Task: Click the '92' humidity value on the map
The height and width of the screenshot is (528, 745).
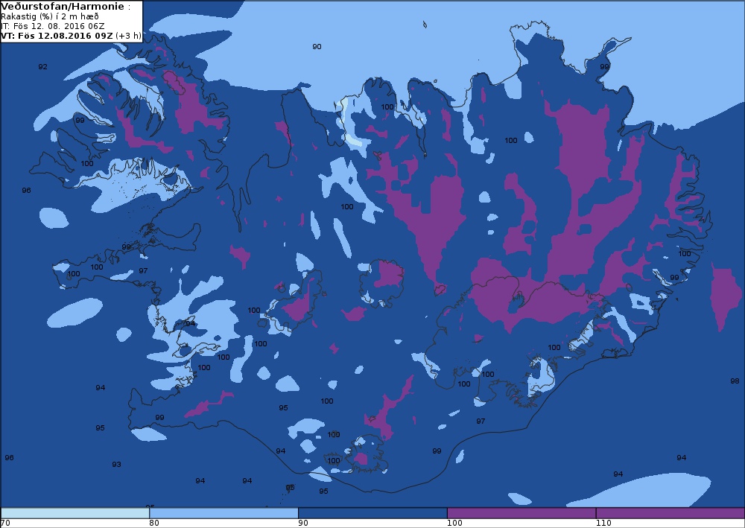Action: pyautogui.click(x=42, y=66)
